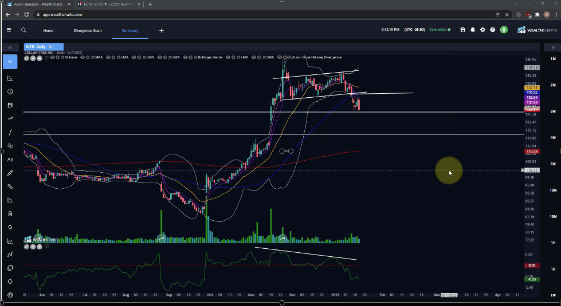Select the connected nodes path tool
561x306 pixels.
click(10, 254)
